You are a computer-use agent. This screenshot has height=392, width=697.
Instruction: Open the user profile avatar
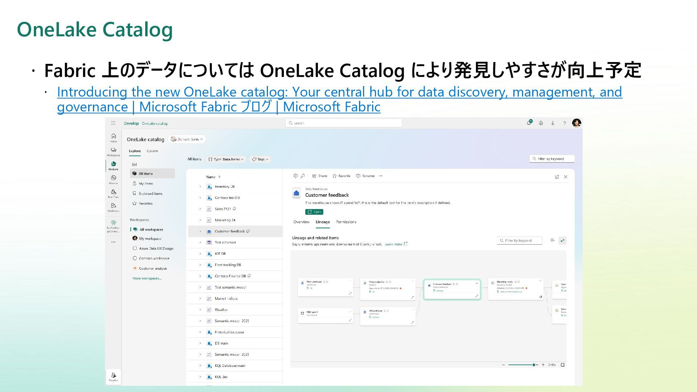click(x=576, y=123)
